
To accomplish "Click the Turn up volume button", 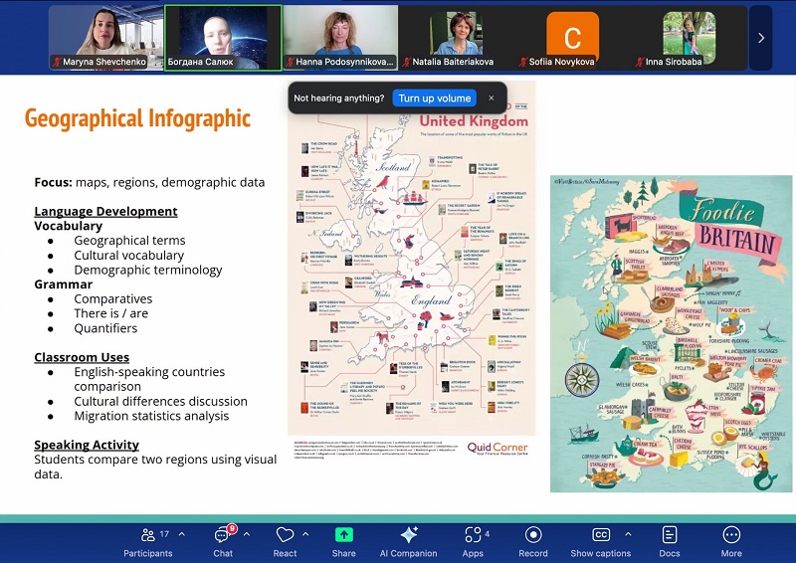I will tap(434, 98).
